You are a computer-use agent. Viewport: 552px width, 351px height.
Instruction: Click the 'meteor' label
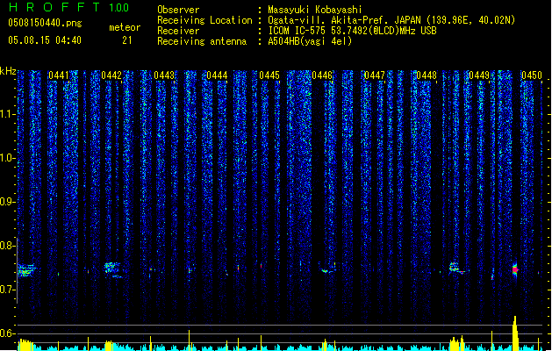tap(125, 27)
